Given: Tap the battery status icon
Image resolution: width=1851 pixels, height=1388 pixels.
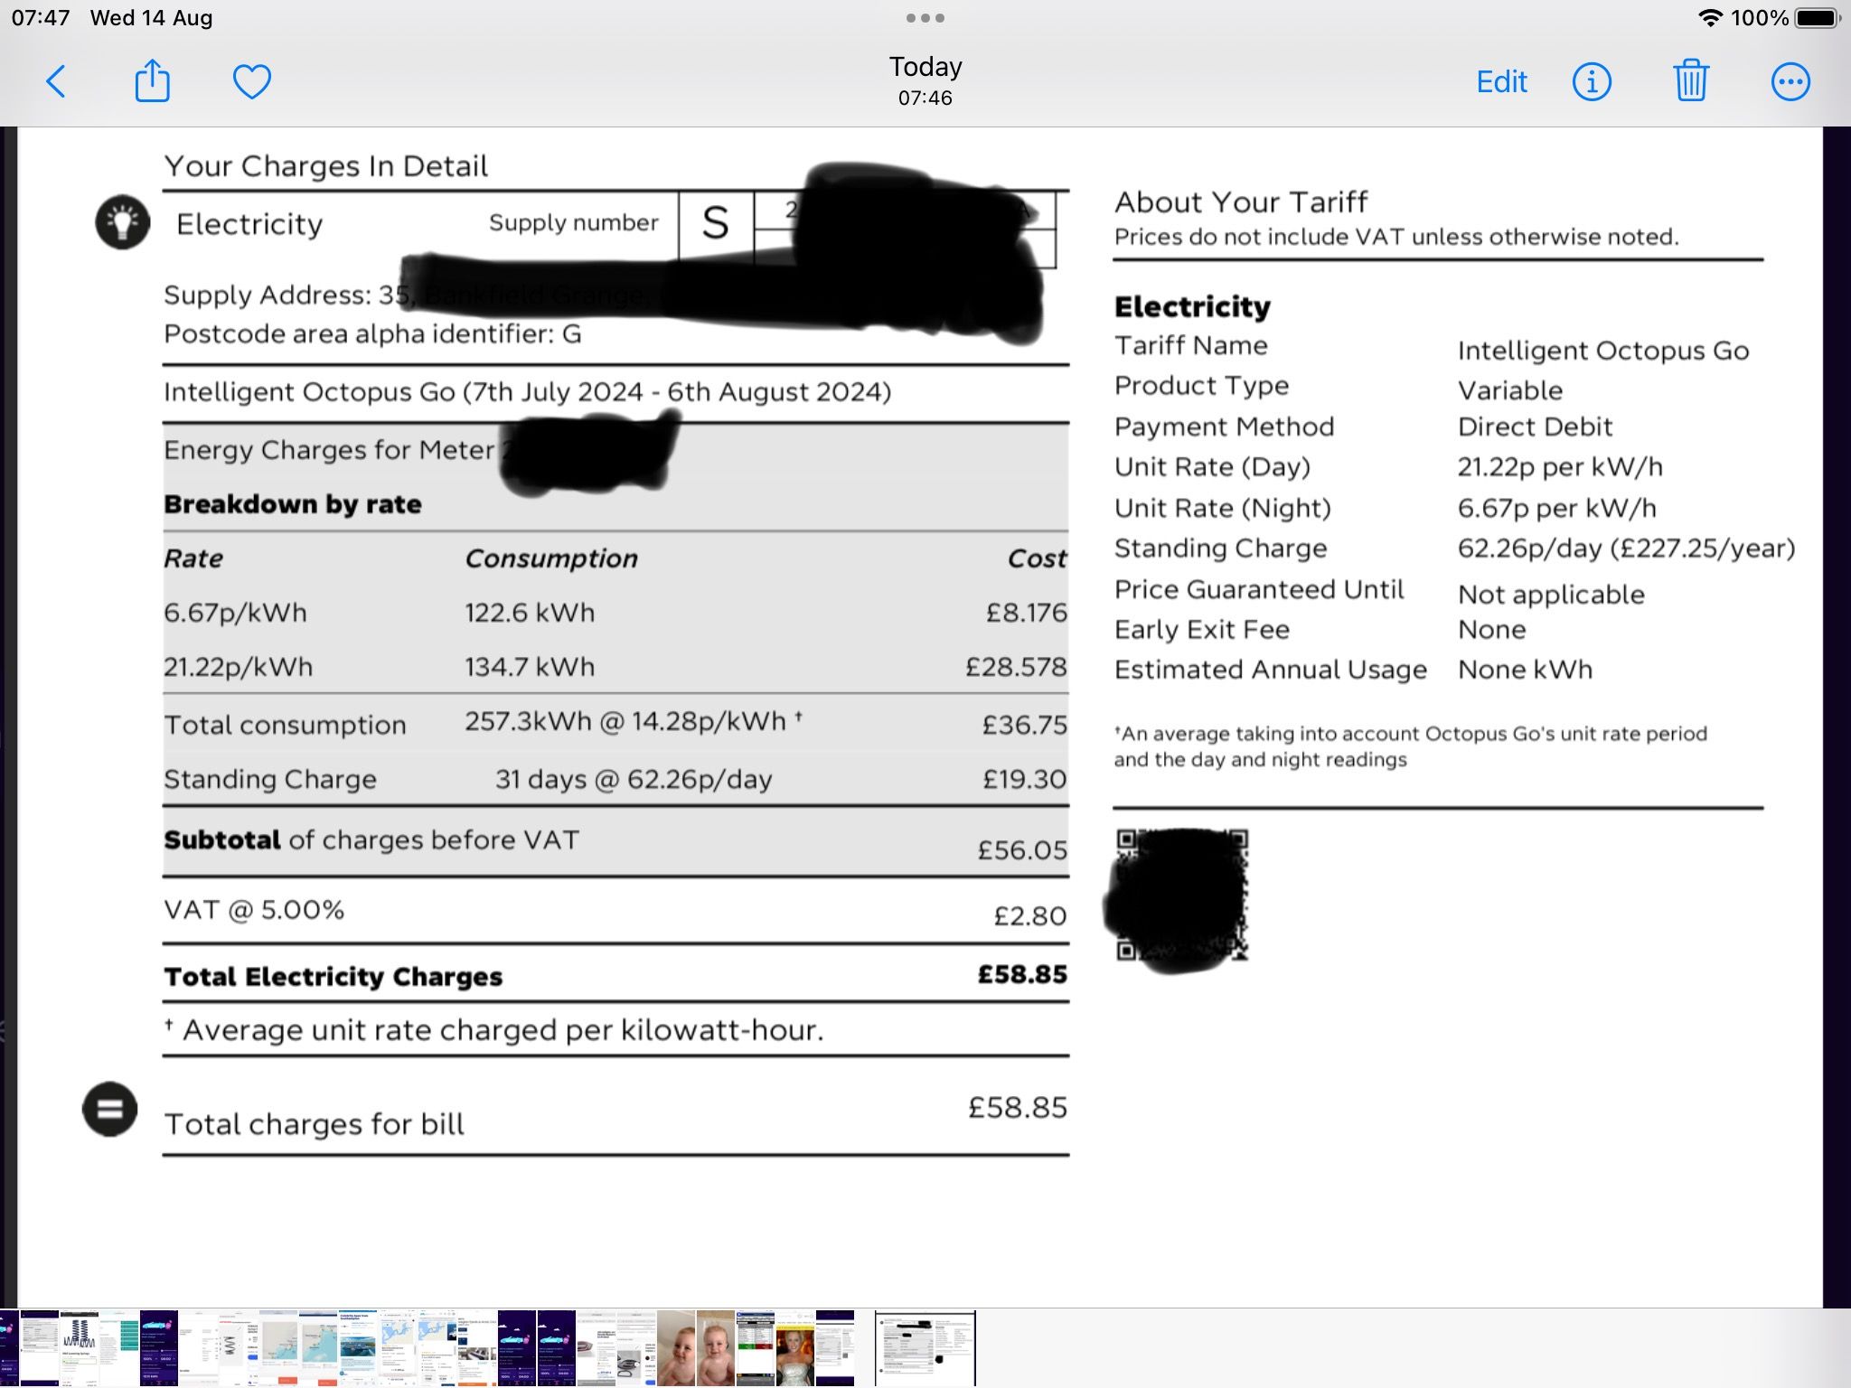Looking at the screenshot, I should click(1818, 18).
